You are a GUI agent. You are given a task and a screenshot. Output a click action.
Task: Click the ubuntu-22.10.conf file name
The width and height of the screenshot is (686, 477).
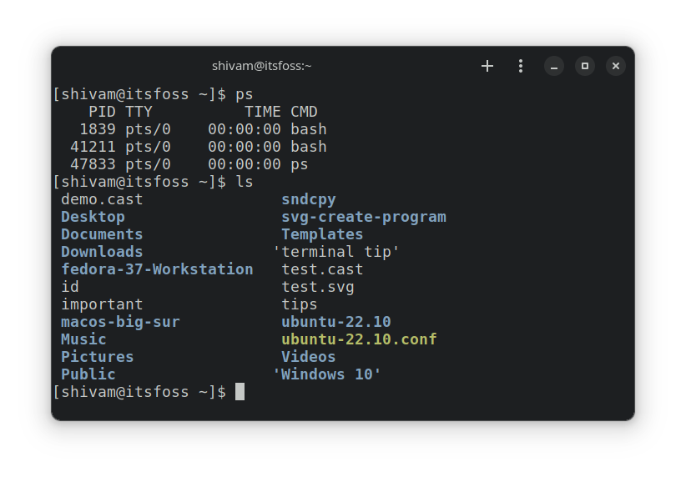pyautogui.click(x=359, y=339)
